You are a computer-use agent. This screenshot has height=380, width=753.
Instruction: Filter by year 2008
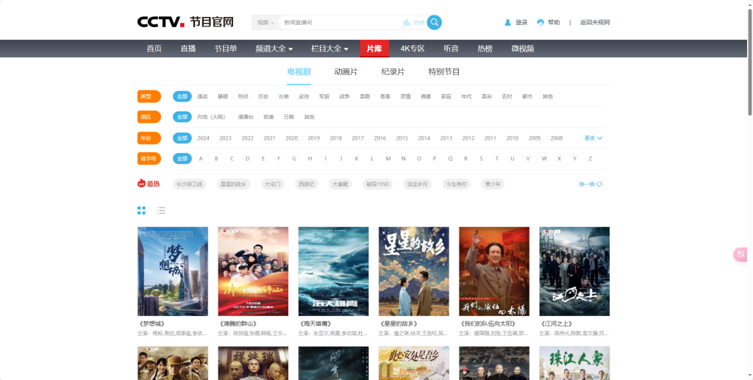coord(557,138)
